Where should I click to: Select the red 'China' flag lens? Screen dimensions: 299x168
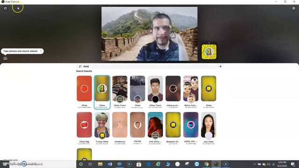pyautogui.click(x=84, y=89)
